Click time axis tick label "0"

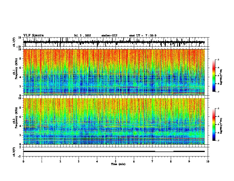click(23, 161)
